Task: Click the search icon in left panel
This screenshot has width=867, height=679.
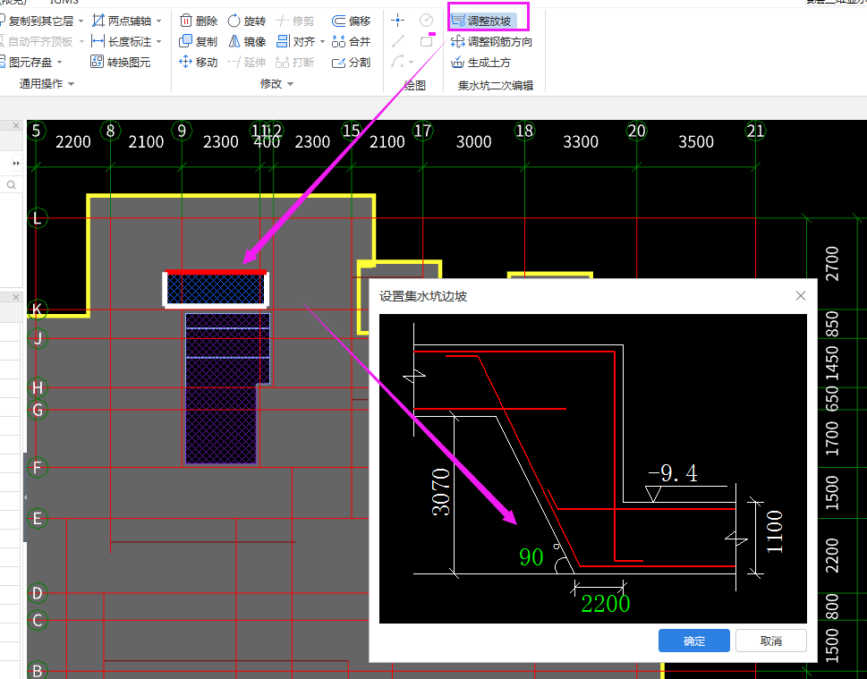Action: (11, 184)
